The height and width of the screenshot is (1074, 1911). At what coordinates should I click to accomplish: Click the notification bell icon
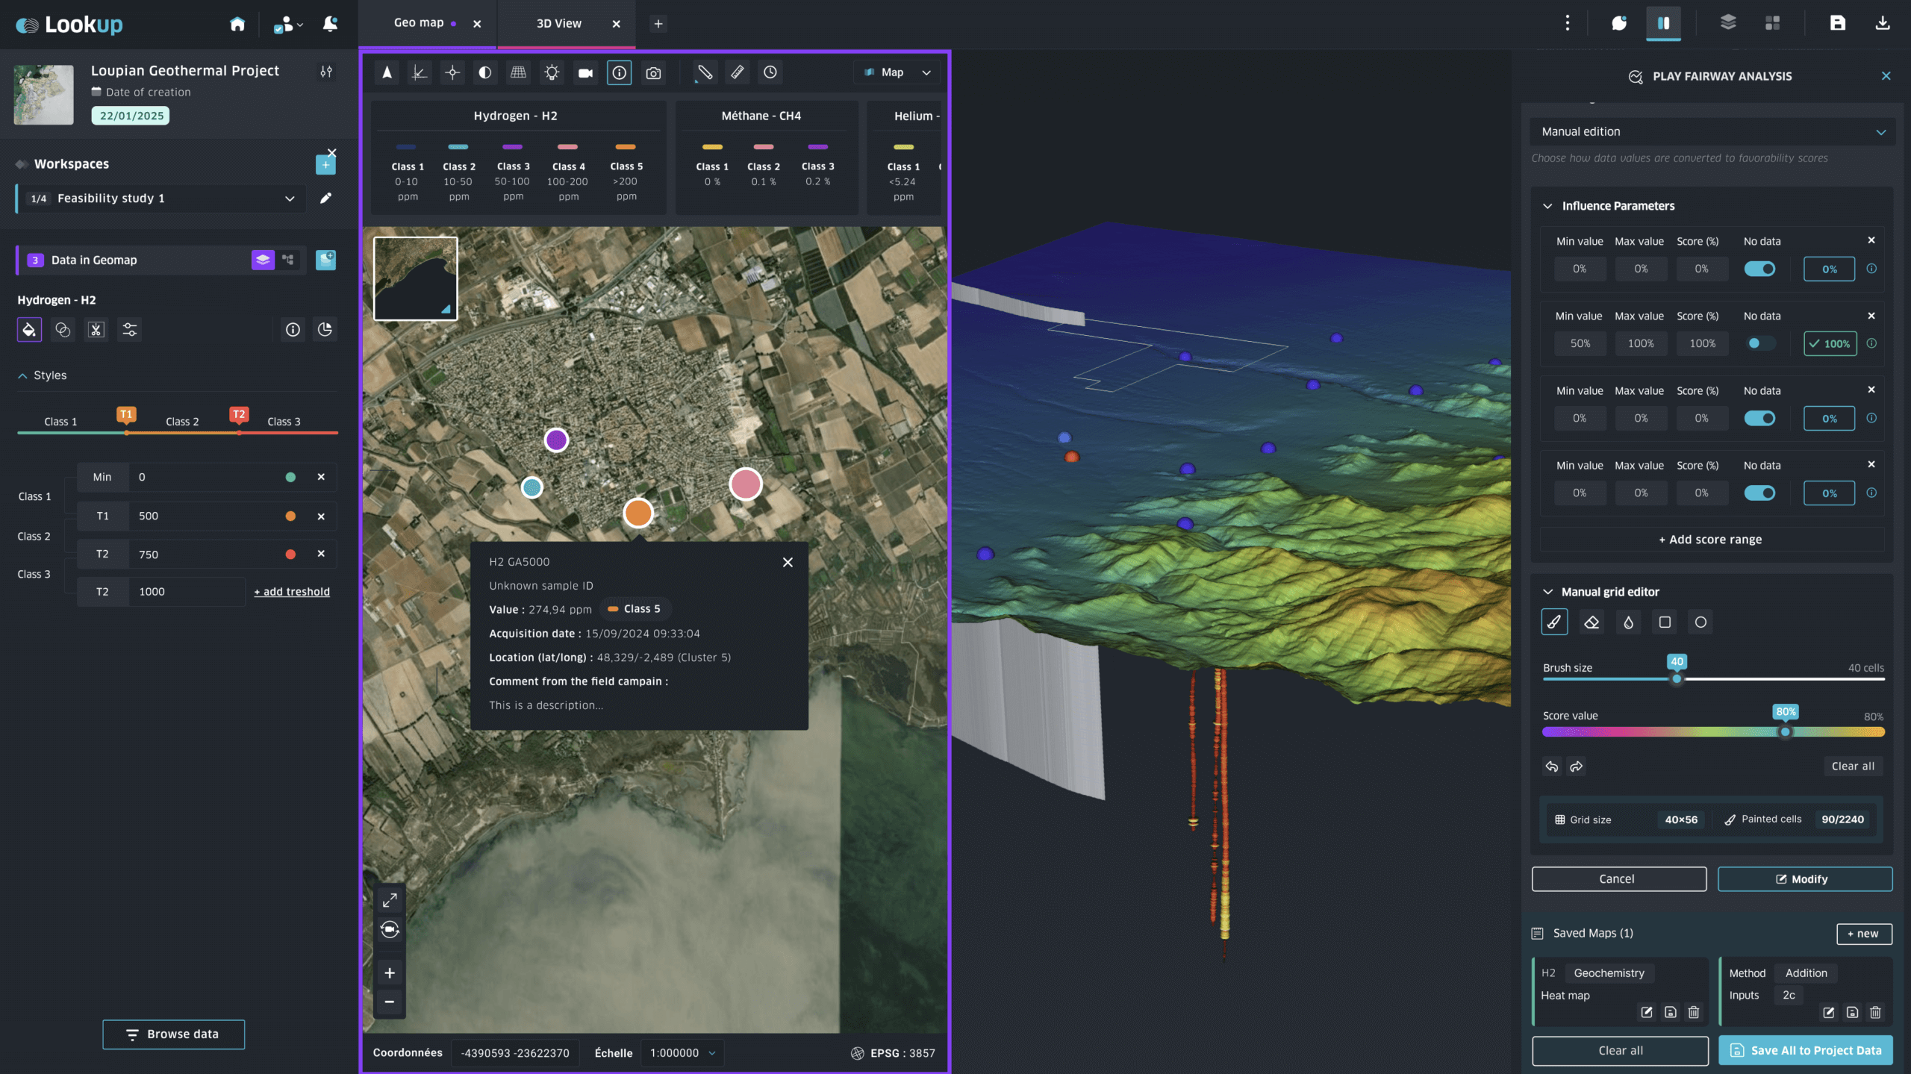click(x=330, y=24)
